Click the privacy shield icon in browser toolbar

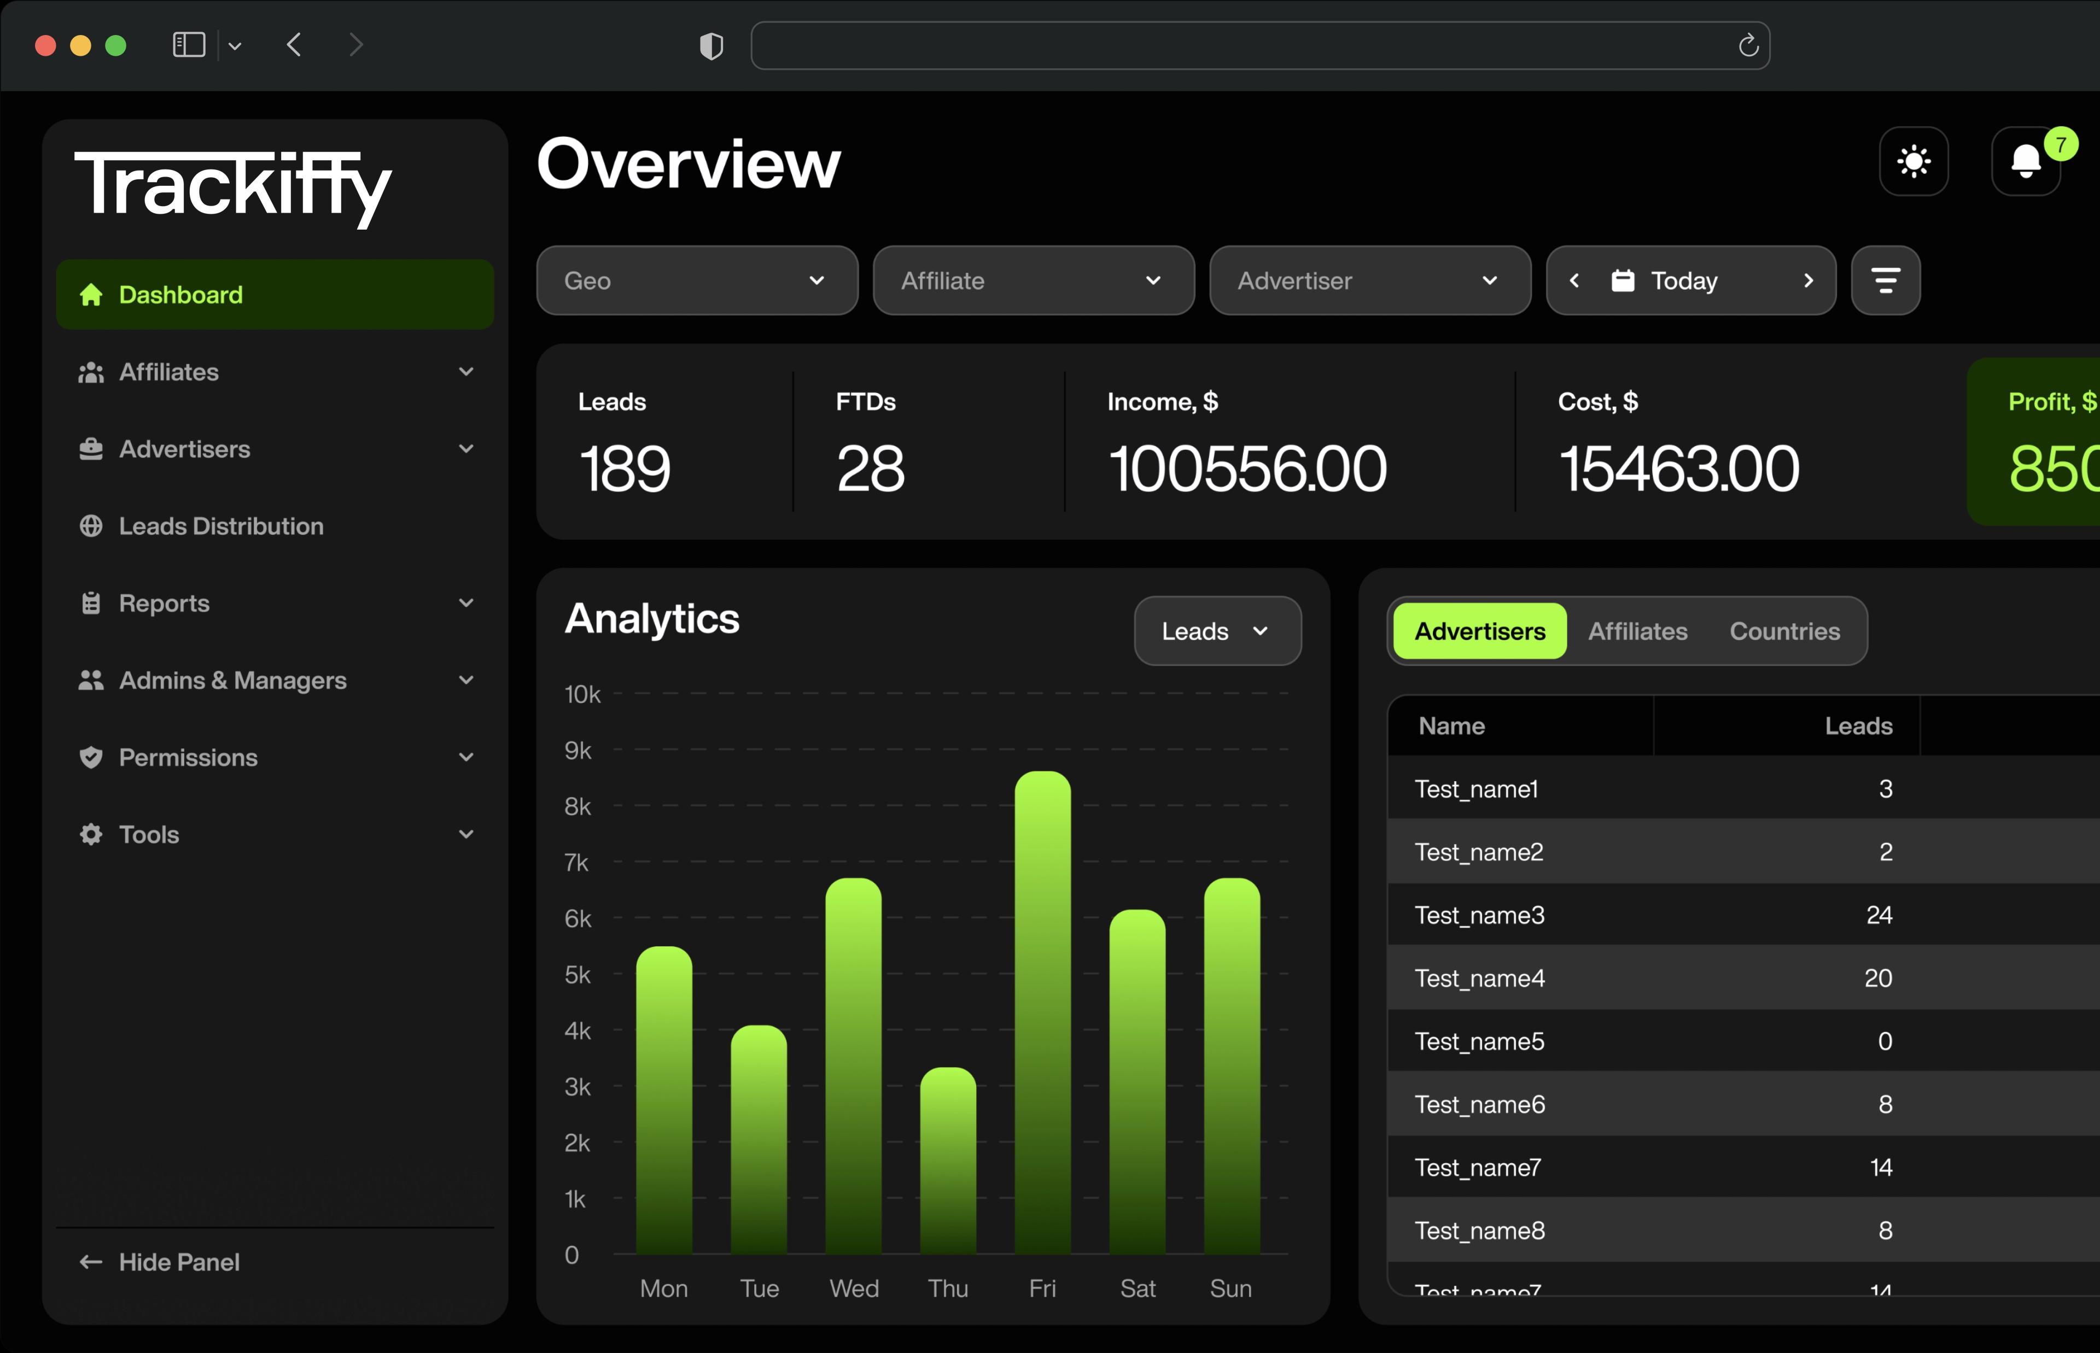click(711, 46)
